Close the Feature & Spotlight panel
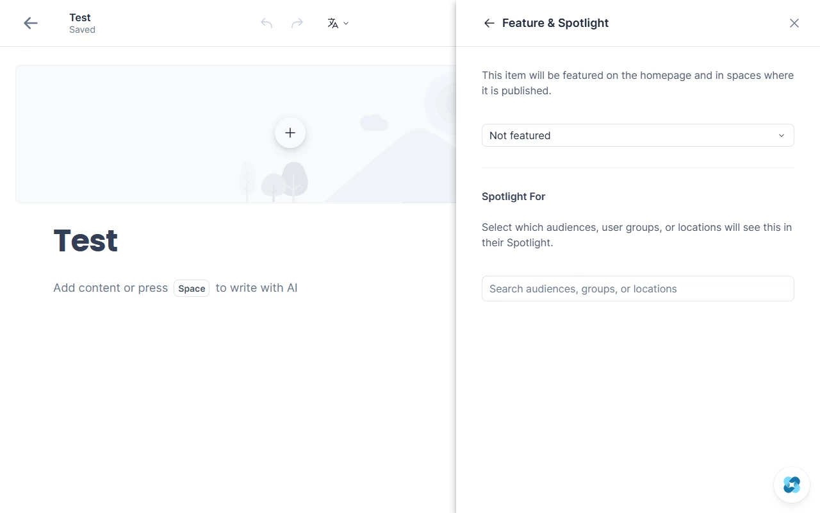The height and width of the screenshot is (513, 820). point(794,23)
